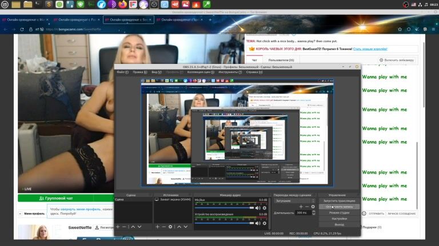439x246 pixels.
Task: Open Mic/Aux audio settings gear
Action: [x=265, y=208]
